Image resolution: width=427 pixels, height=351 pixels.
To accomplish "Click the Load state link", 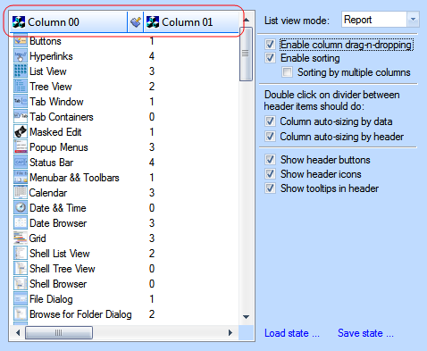I will point(292,333).
